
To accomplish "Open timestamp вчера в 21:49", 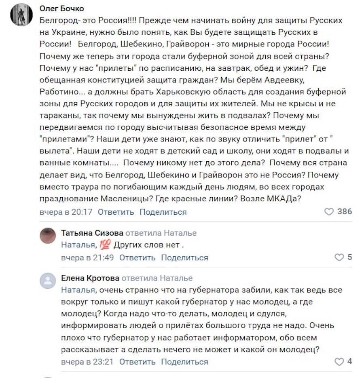I will 87,258.
